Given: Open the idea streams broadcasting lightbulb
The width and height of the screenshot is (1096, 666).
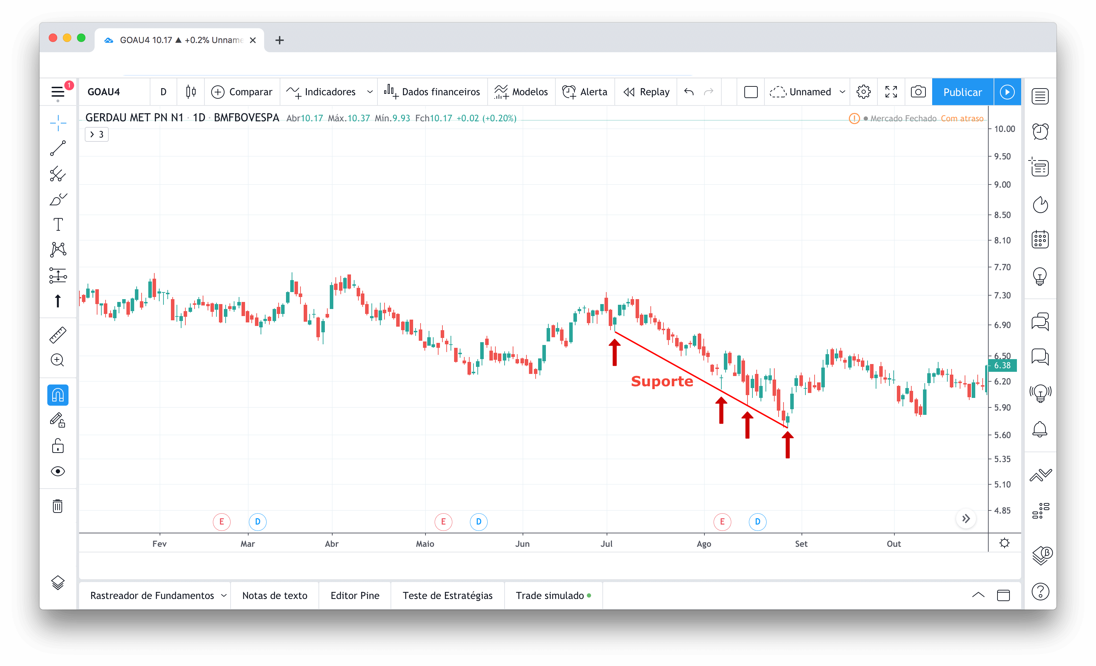Looking at the screenshot, I should point(1041,393).
